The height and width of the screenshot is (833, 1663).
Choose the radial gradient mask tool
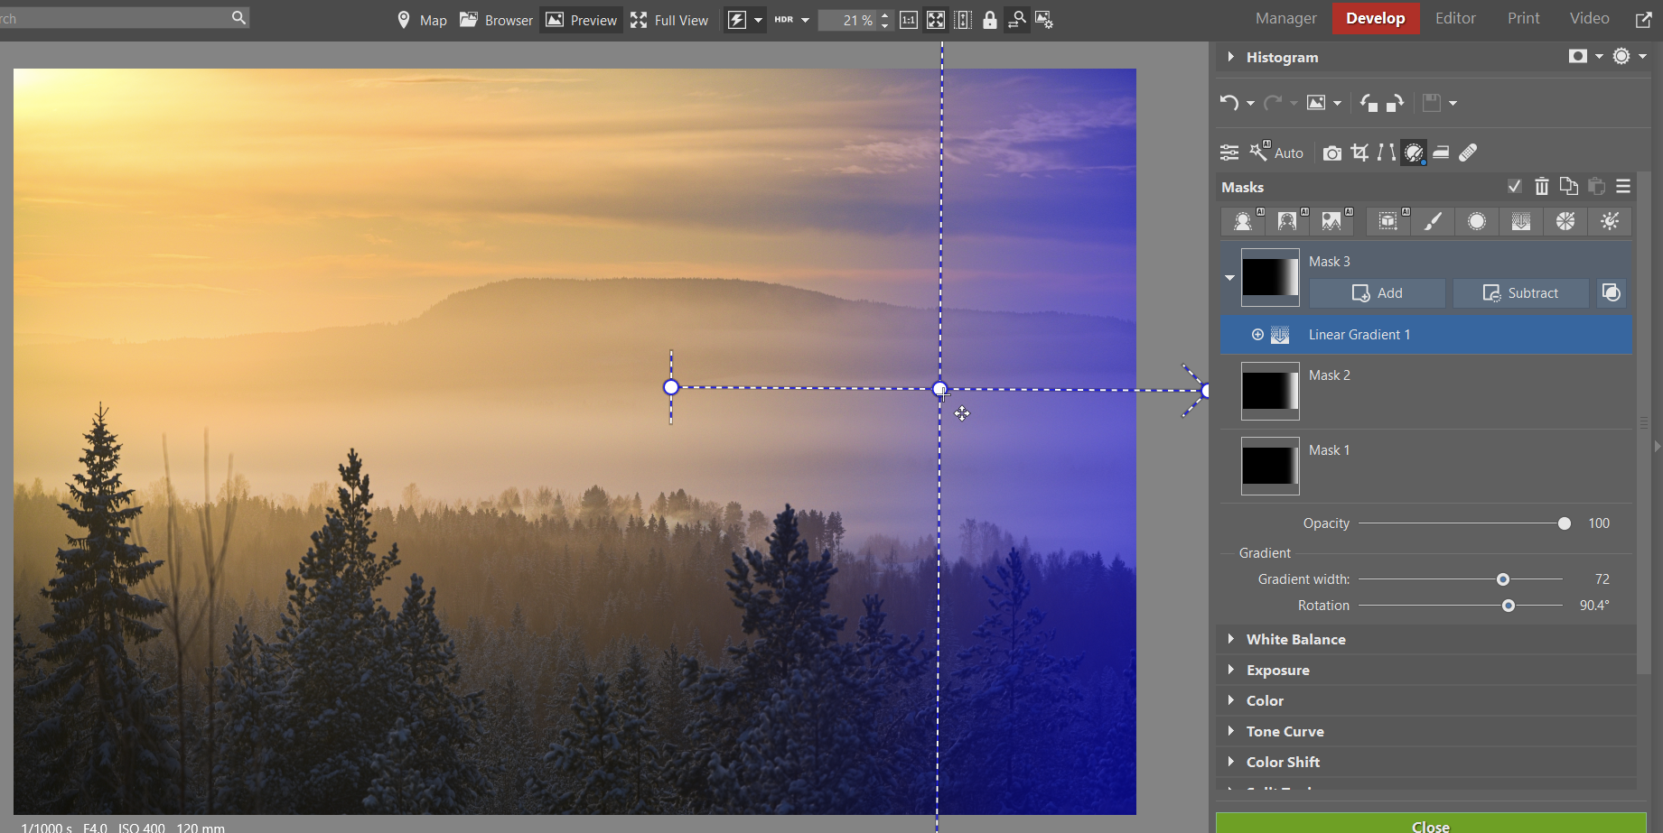point(1477,222)
